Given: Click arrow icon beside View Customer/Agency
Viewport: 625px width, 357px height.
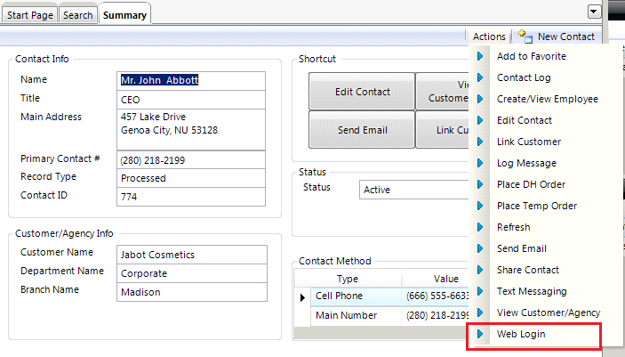Looking at the screenshot, I should pos(480,312).
